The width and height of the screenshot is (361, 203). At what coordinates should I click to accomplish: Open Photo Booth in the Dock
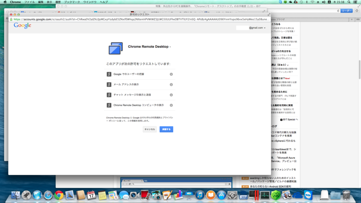point(145,195)
